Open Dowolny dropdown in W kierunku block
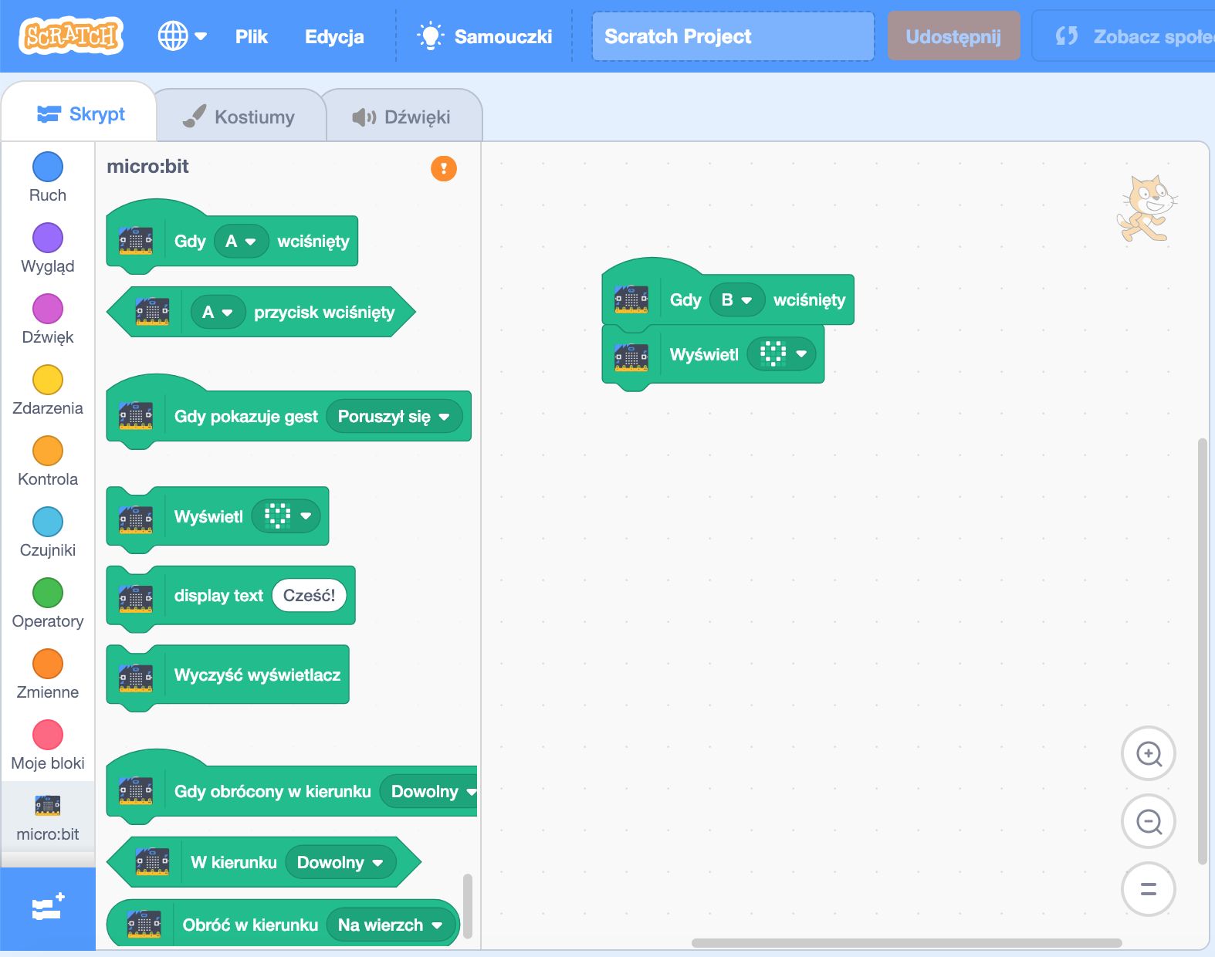This screenshot has width=1215, height=957. (x=340, y=863)
